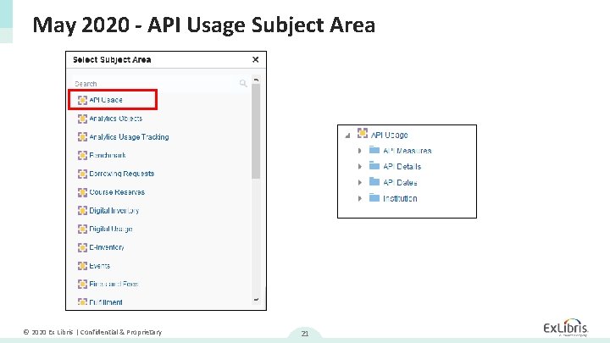The width and height of the screenshot is (610, 343).
Task: Click the Institution folder icon
Action: pos(374,197)
